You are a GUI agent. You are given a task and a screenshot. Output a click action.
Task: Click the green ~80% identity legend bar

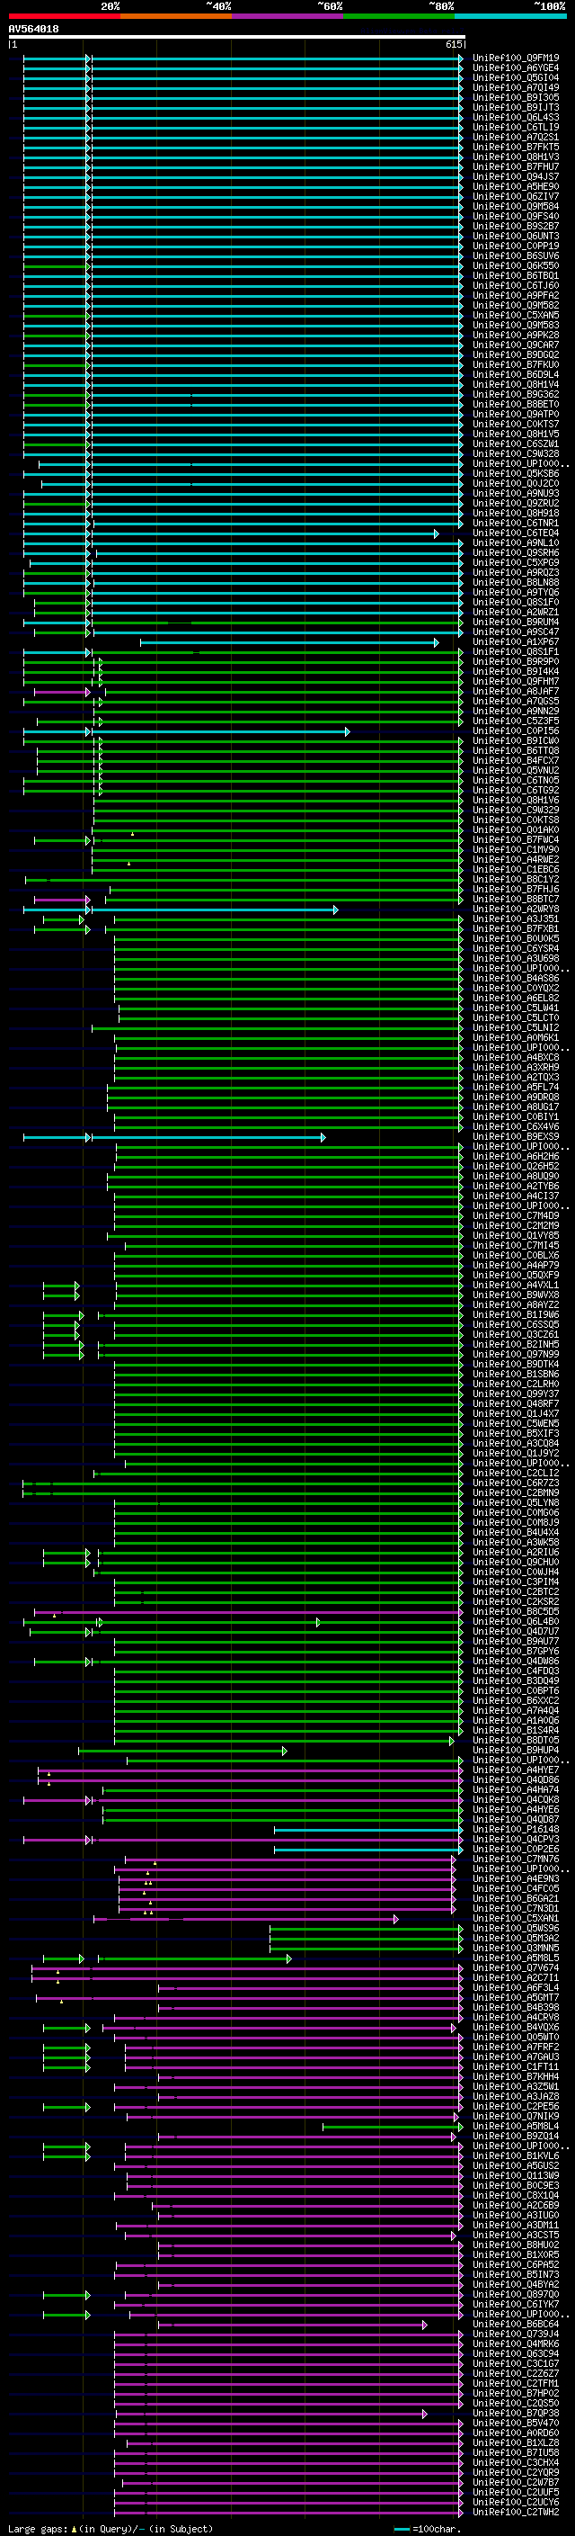click(x=399, y=16)
